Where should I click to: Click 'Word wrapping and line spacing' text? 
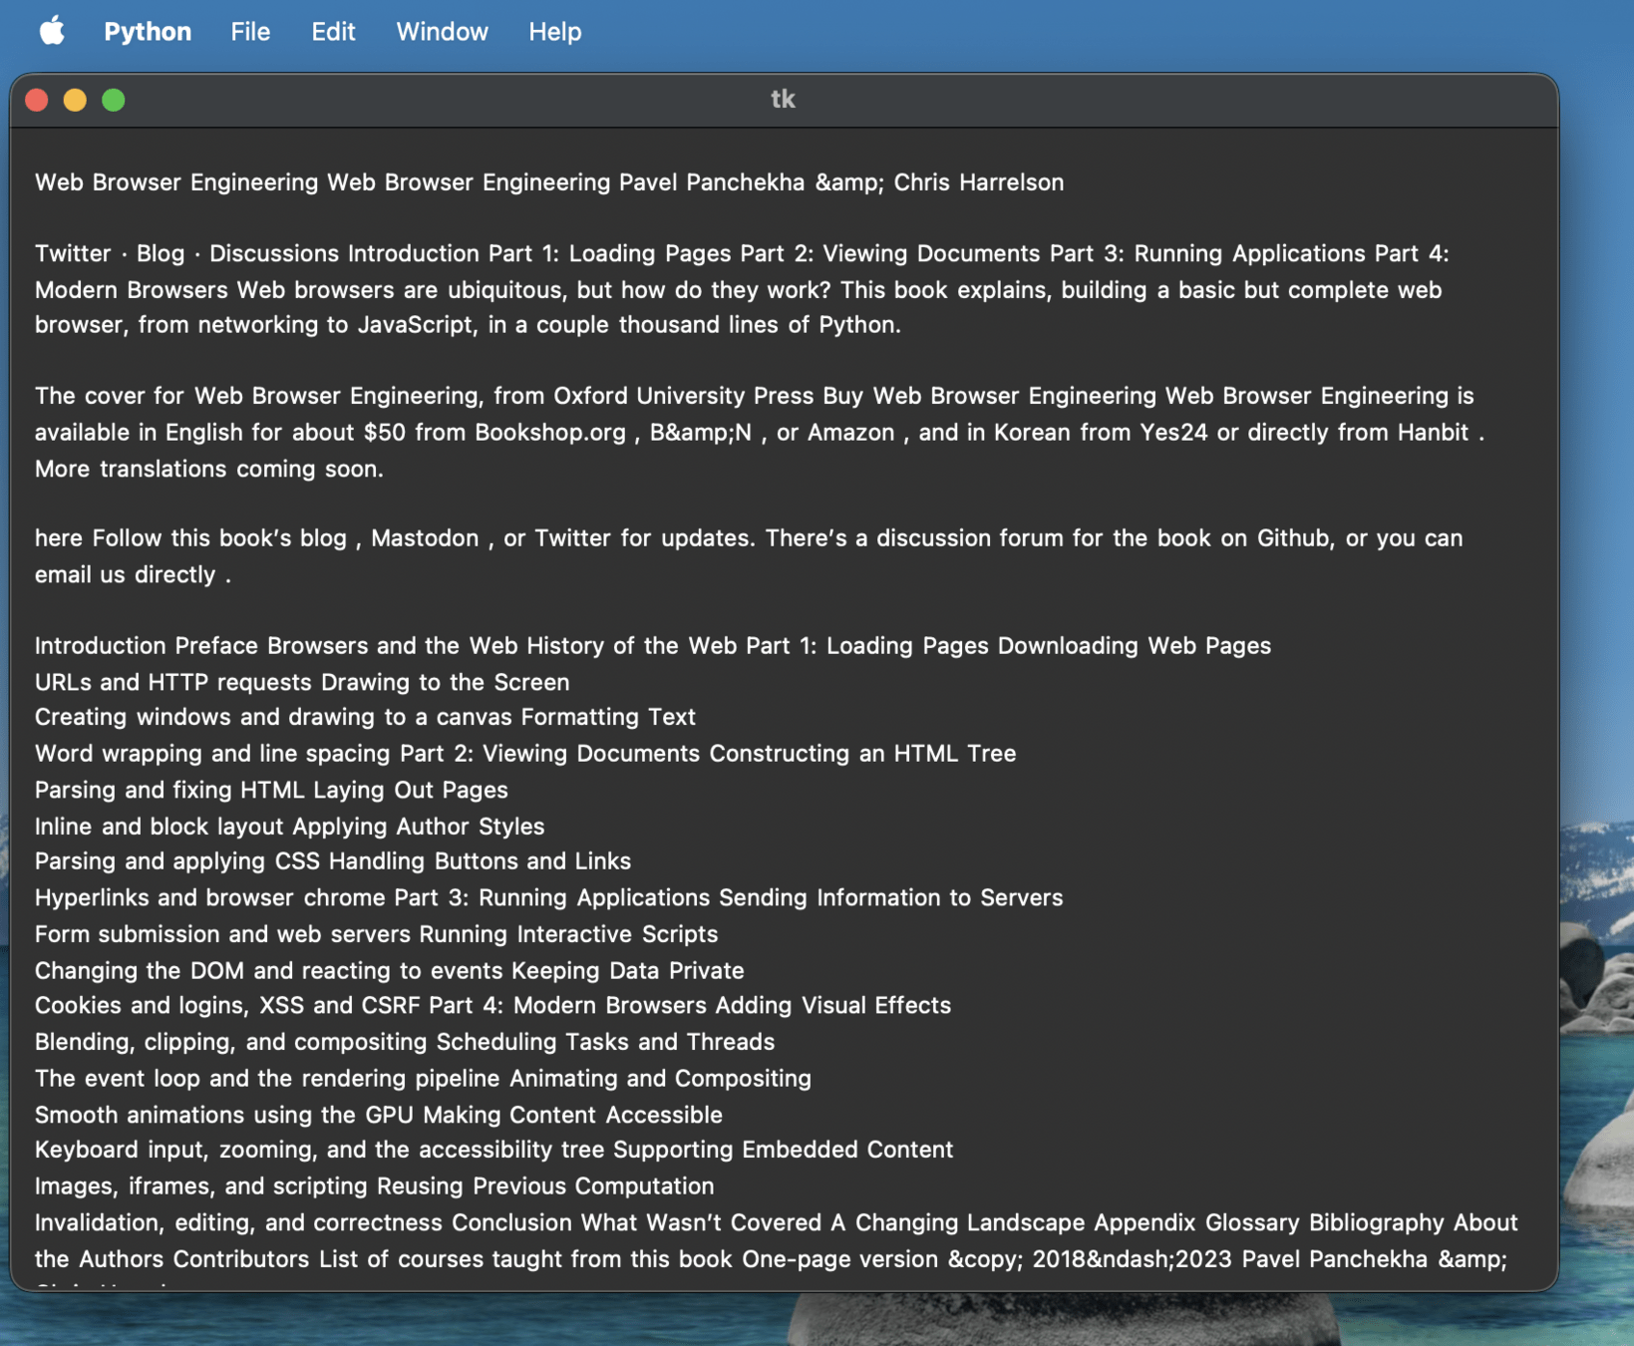212,754
